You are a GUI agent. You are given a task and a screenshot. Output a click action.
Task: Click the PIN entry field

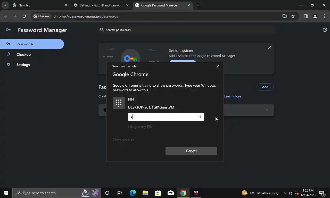point(166,117)
